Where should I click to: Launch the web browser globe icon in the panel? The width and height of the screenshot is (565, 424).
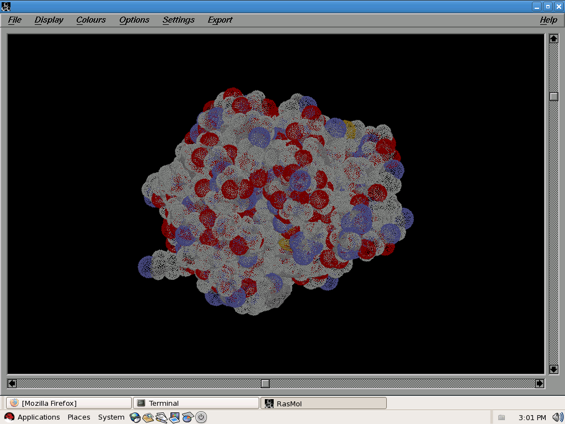click(x=135, y=417)
